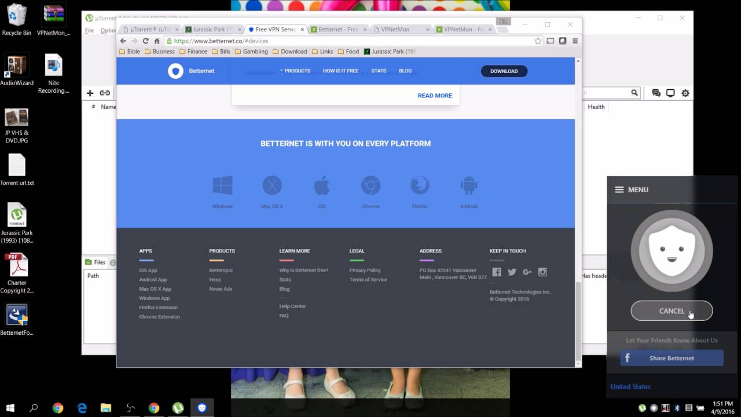Open HOW IS IT FREE page
The image size is (741, 417).
[340, 71]
